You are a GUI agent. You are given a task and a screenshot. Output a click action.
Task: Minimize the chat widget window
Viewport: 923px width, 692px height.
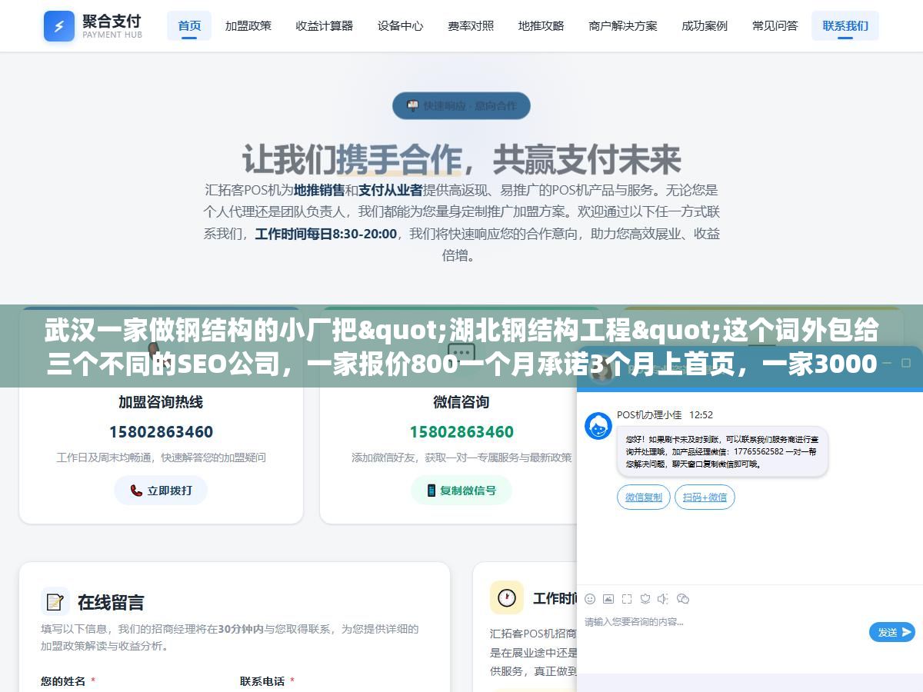(885, 362)
